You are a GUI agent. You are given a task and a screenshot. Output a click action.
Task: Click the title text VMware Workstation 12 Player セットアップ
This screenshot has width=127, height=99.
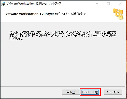pos(34,4)
